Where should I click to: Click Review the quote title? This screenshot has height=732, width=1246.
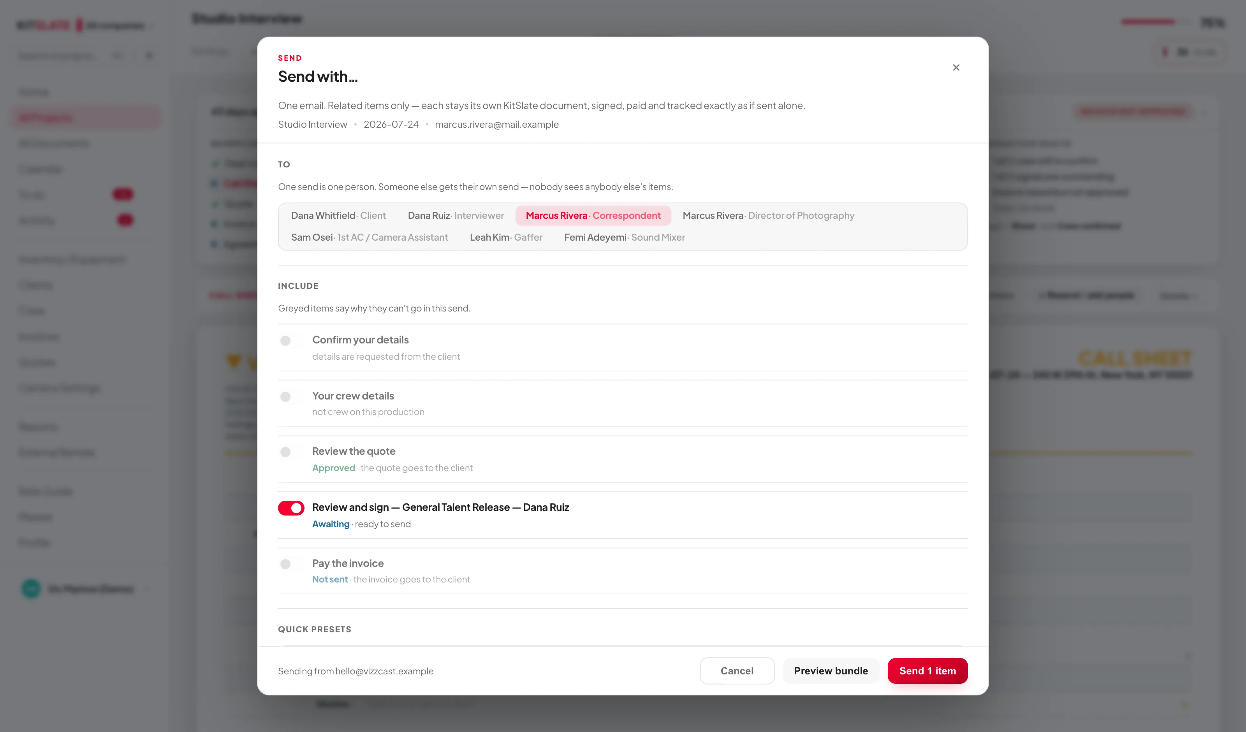(x=354, y=451)
